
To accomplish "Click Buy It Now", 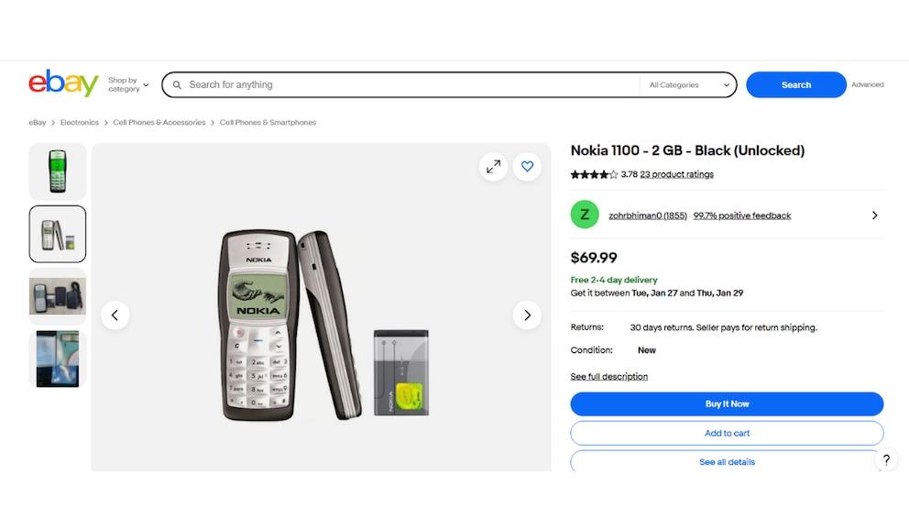I will [x=727, y=404].
